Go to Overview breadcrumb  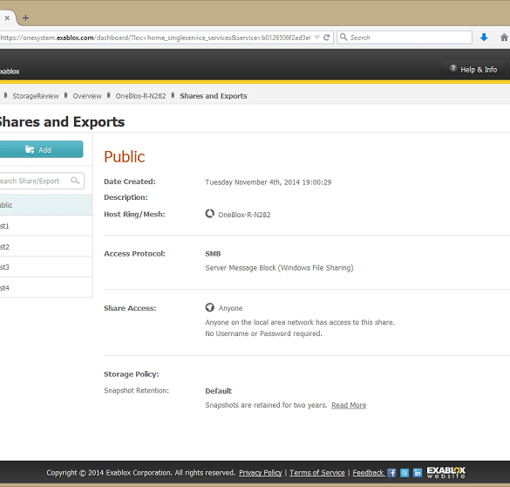(x=87, y=96)
